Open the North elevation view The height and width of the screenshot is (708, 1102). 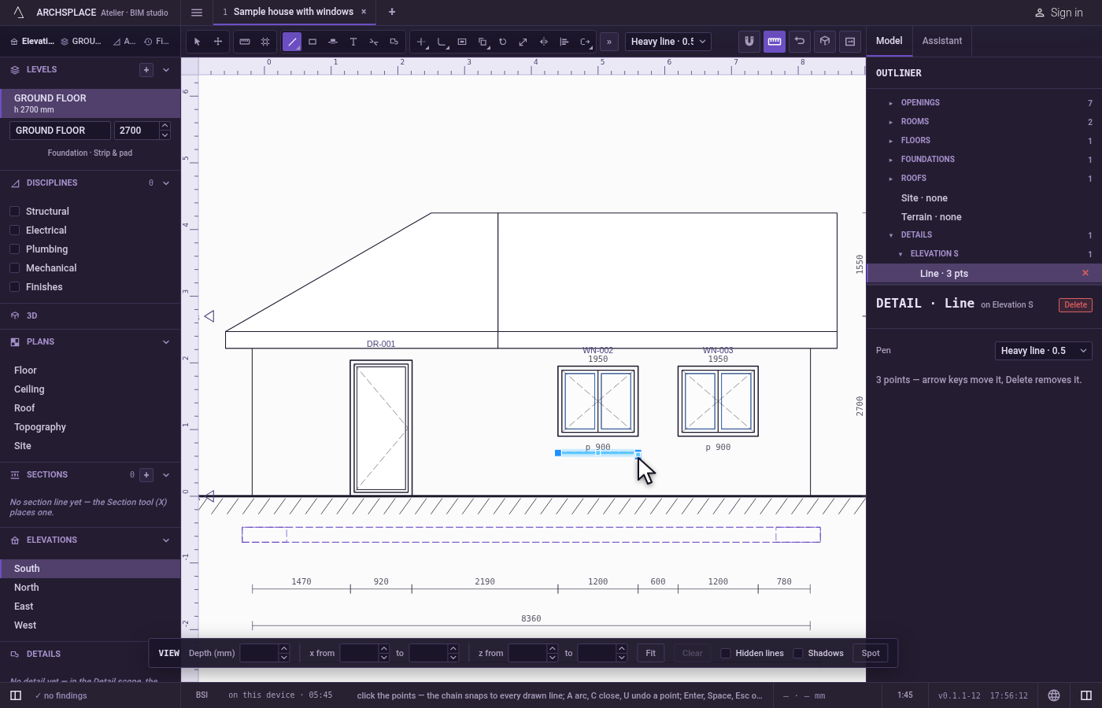tap(91, 588)
